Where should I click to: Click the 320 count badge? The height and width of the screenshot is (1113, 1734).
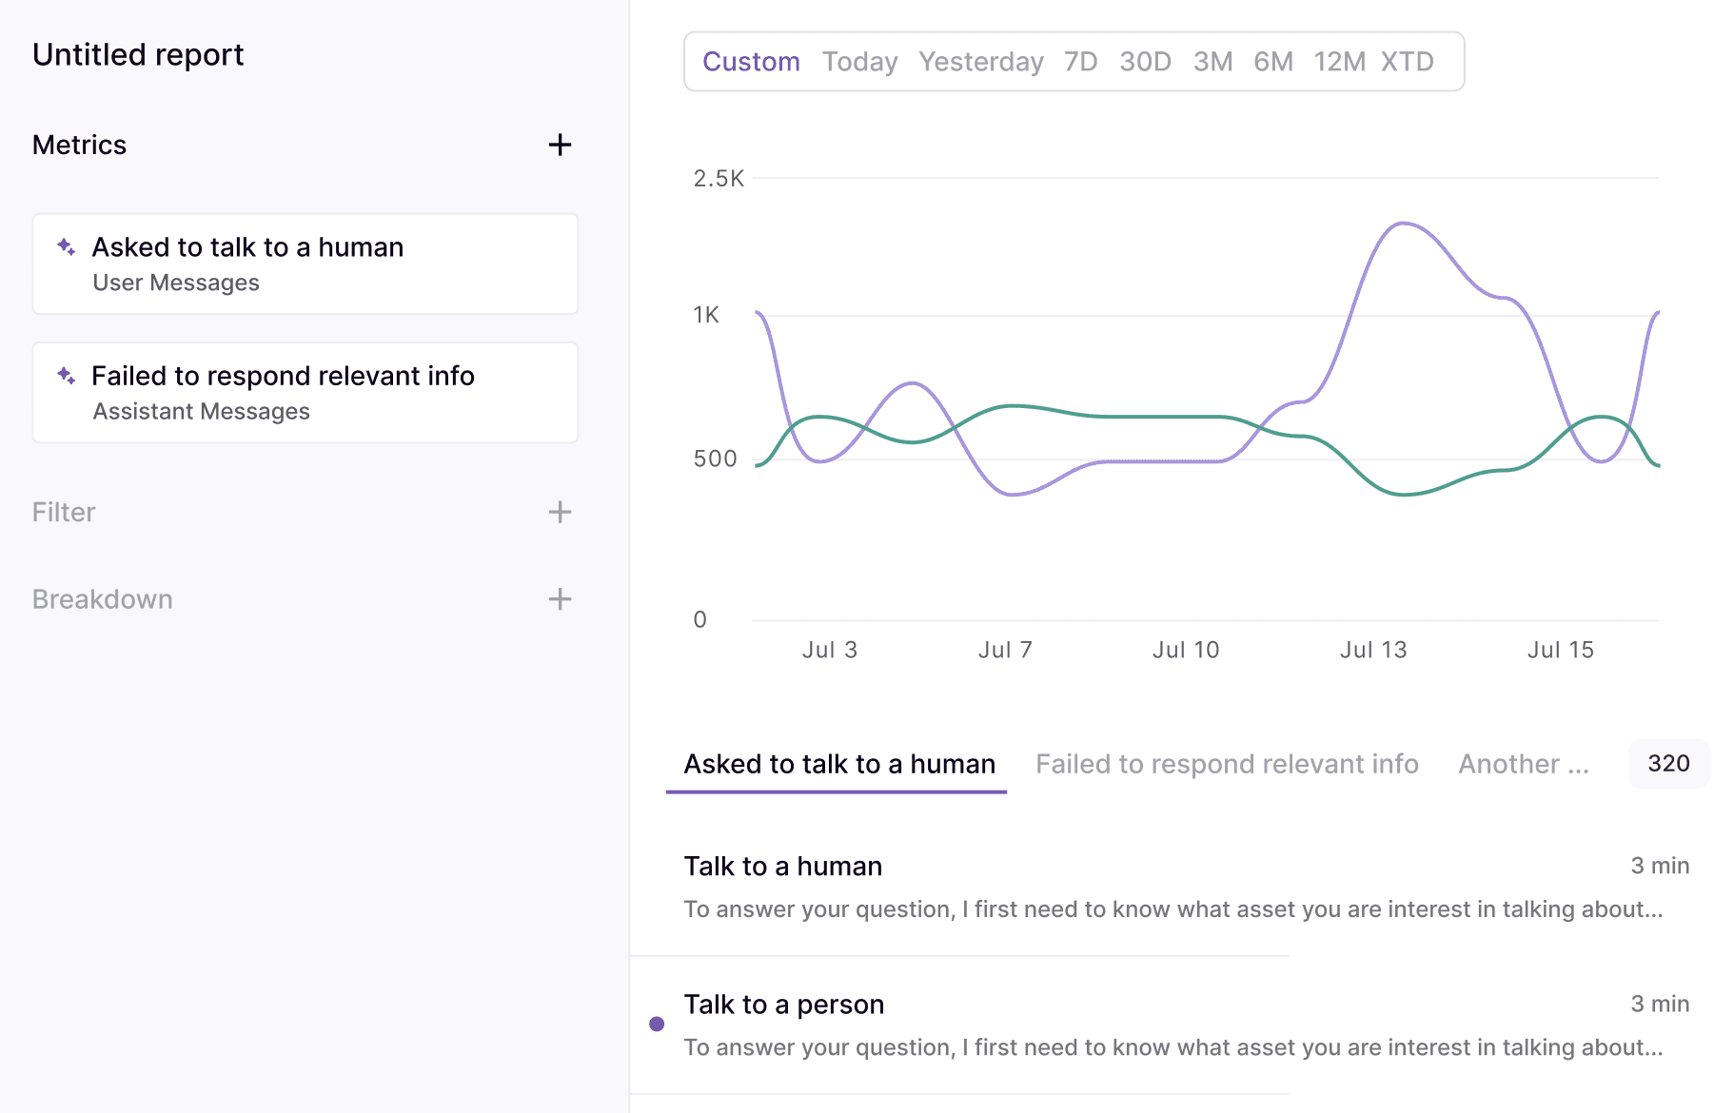click(1667, 763)
